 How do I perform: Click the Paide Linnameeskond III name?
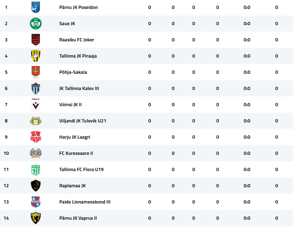pyautogui.click(x=85, y=202)
